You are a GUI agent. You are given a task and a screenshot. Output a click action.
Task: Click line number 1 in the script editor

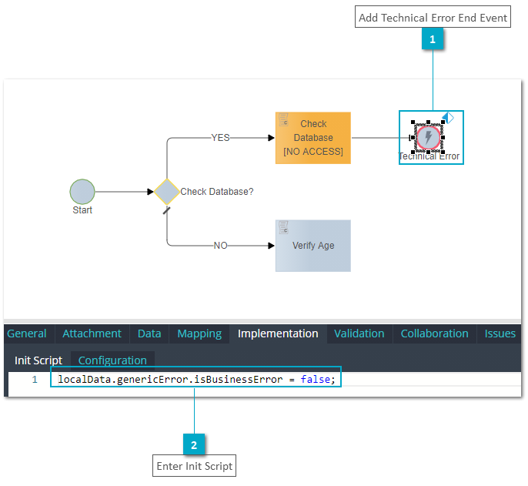click(35, 380)
